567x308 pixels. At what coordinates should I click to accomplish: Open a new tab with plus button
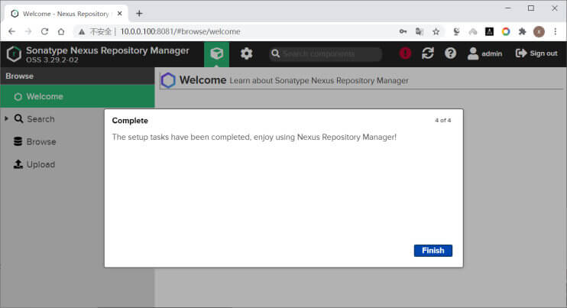(139, 14)
